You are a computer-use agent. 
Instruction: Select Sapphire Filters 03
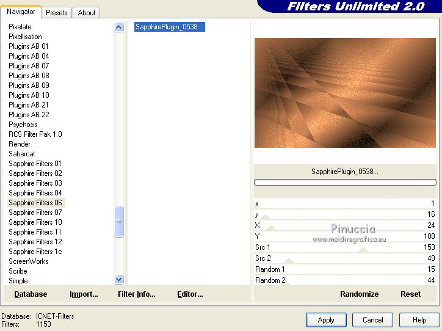coord(35,183)
